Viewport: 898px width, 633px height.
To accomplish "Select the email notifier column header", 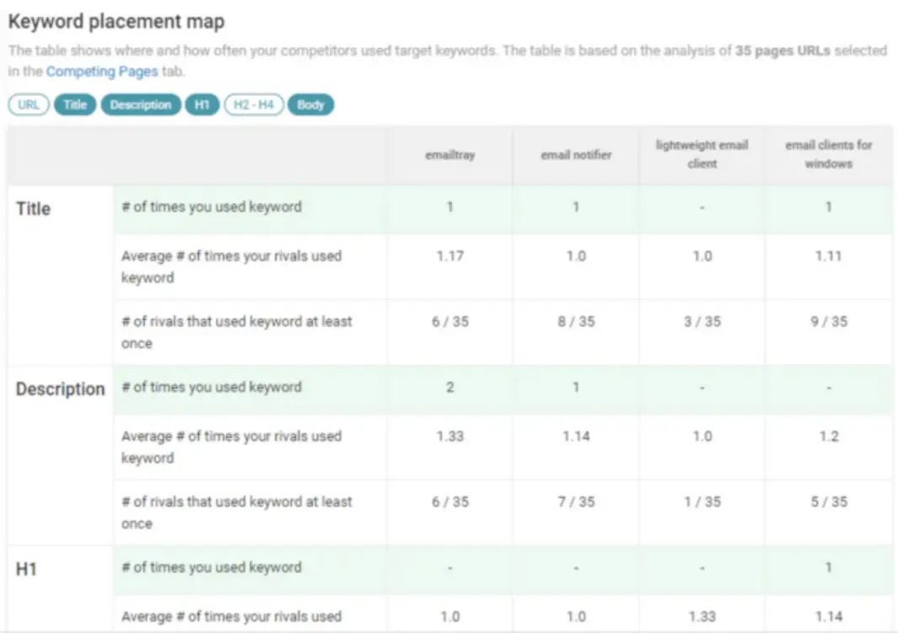I will 575,156.
